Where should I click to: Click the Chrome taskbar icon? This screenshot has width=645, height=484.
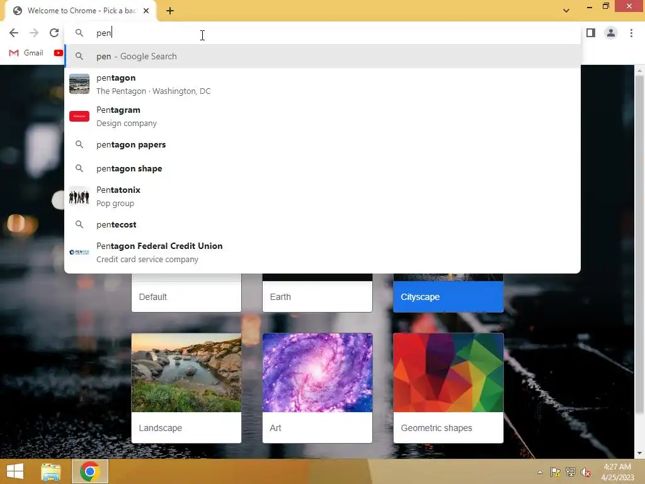pyautogui.click(x=90, y=471)
